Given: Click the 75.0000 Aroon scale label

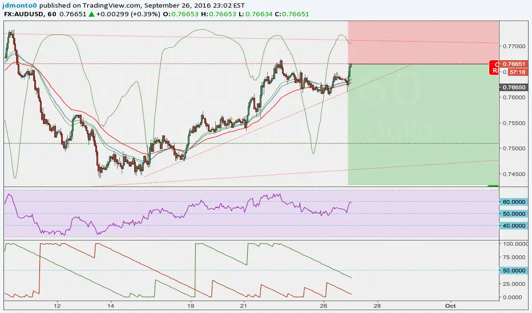Looking at the screenshot, I should tap(514, 257).
